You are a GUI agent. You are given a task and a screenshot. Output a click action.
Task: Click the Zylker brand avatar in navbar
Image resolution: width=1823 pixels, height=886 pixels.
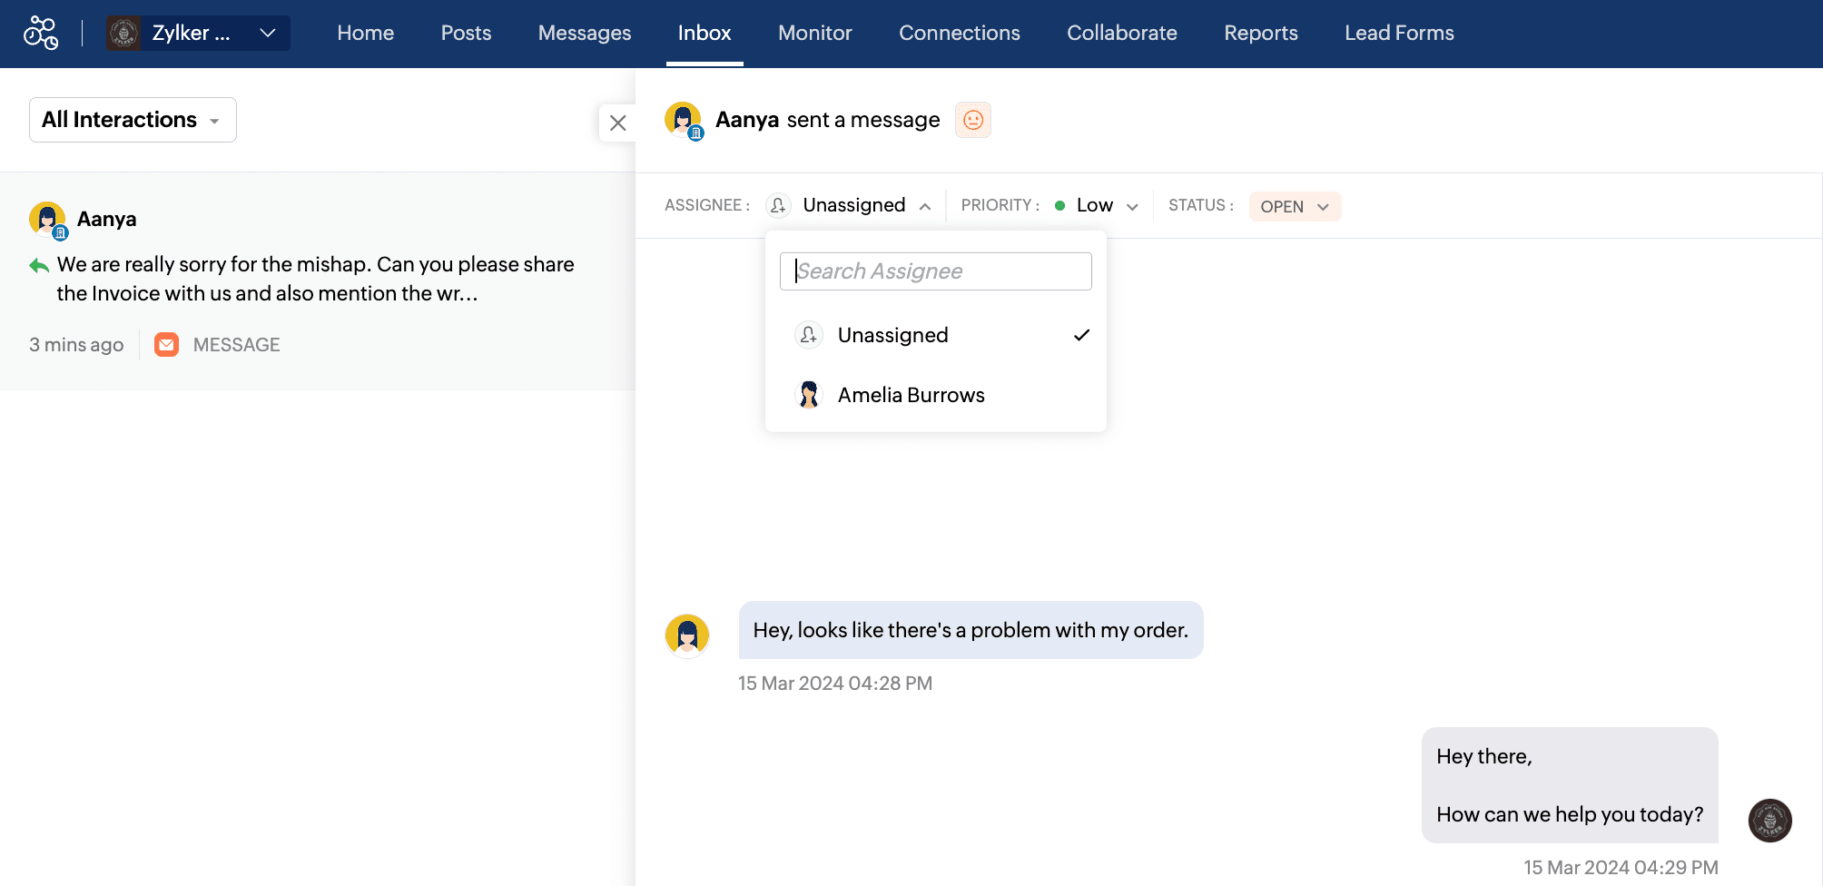[x=123, y=33]
